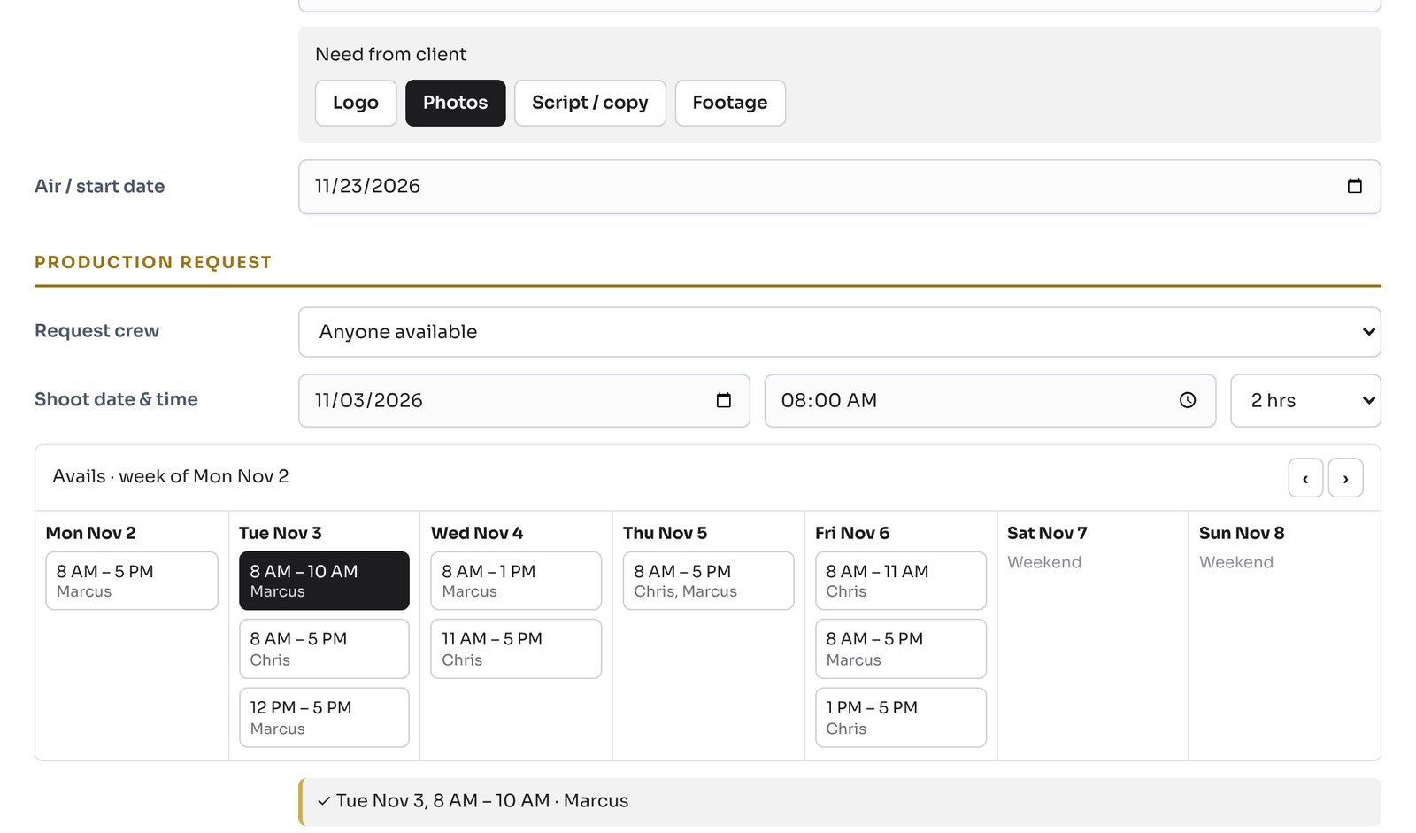This screenshot has width=1416, height=833.
Task: Open the Air / start date calendar picker
Action: (x=1354, y=186)
